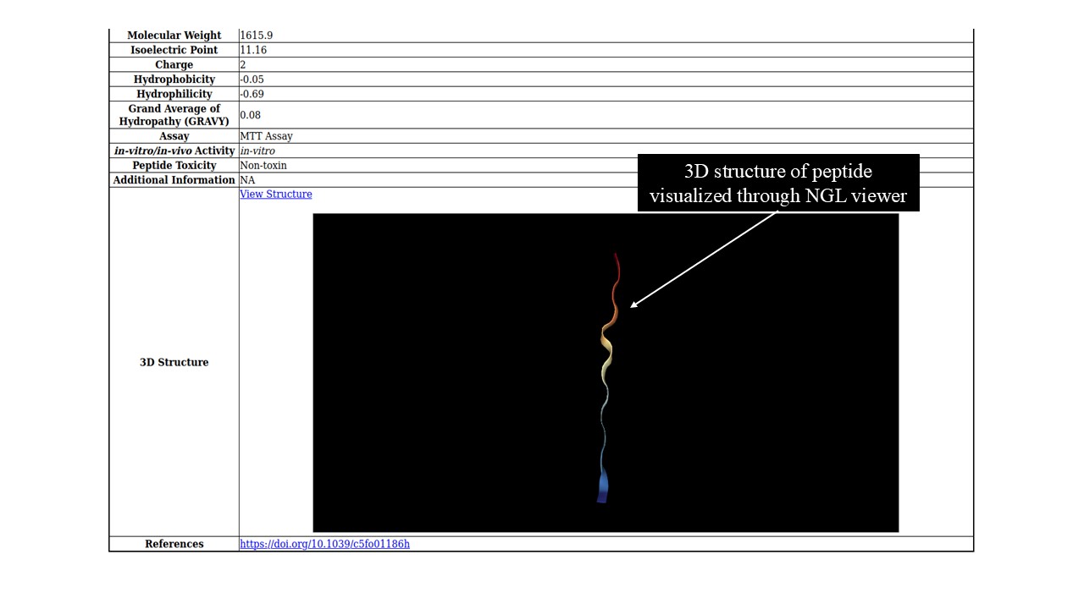Screen dimensions: 1084x609
Task: Select the GRAVY value 0.08
Action: tap(251, 115)
